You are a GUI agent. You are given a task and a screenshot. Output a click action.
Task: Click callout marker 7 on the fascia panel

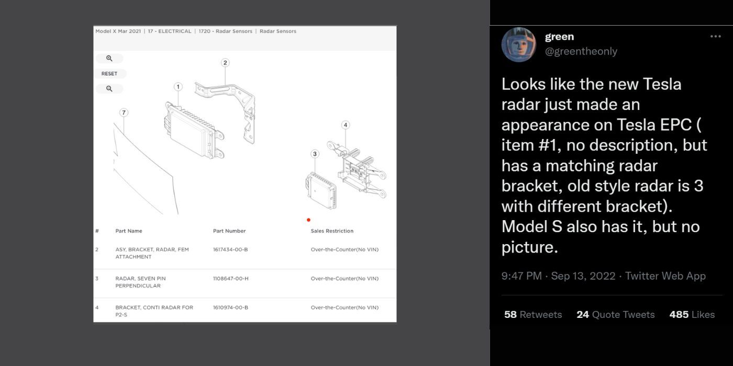point(124,112)
